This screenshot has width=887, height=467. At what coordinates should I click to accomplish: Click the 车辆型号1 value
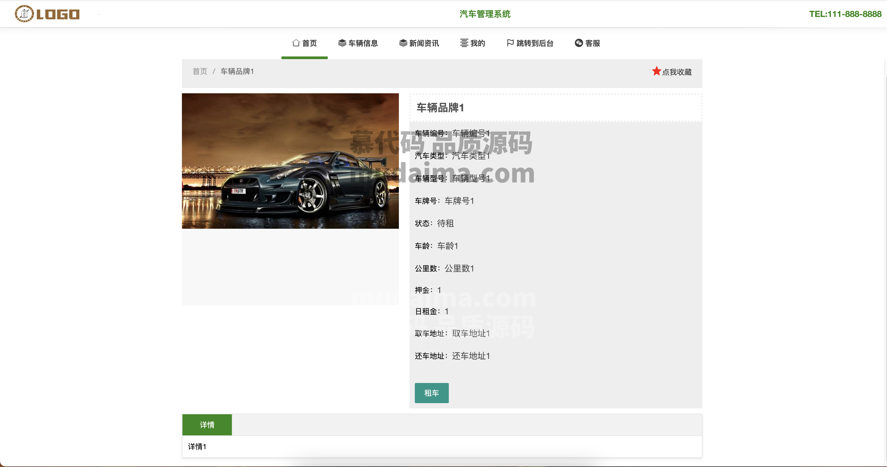click(x=471, y=178)
